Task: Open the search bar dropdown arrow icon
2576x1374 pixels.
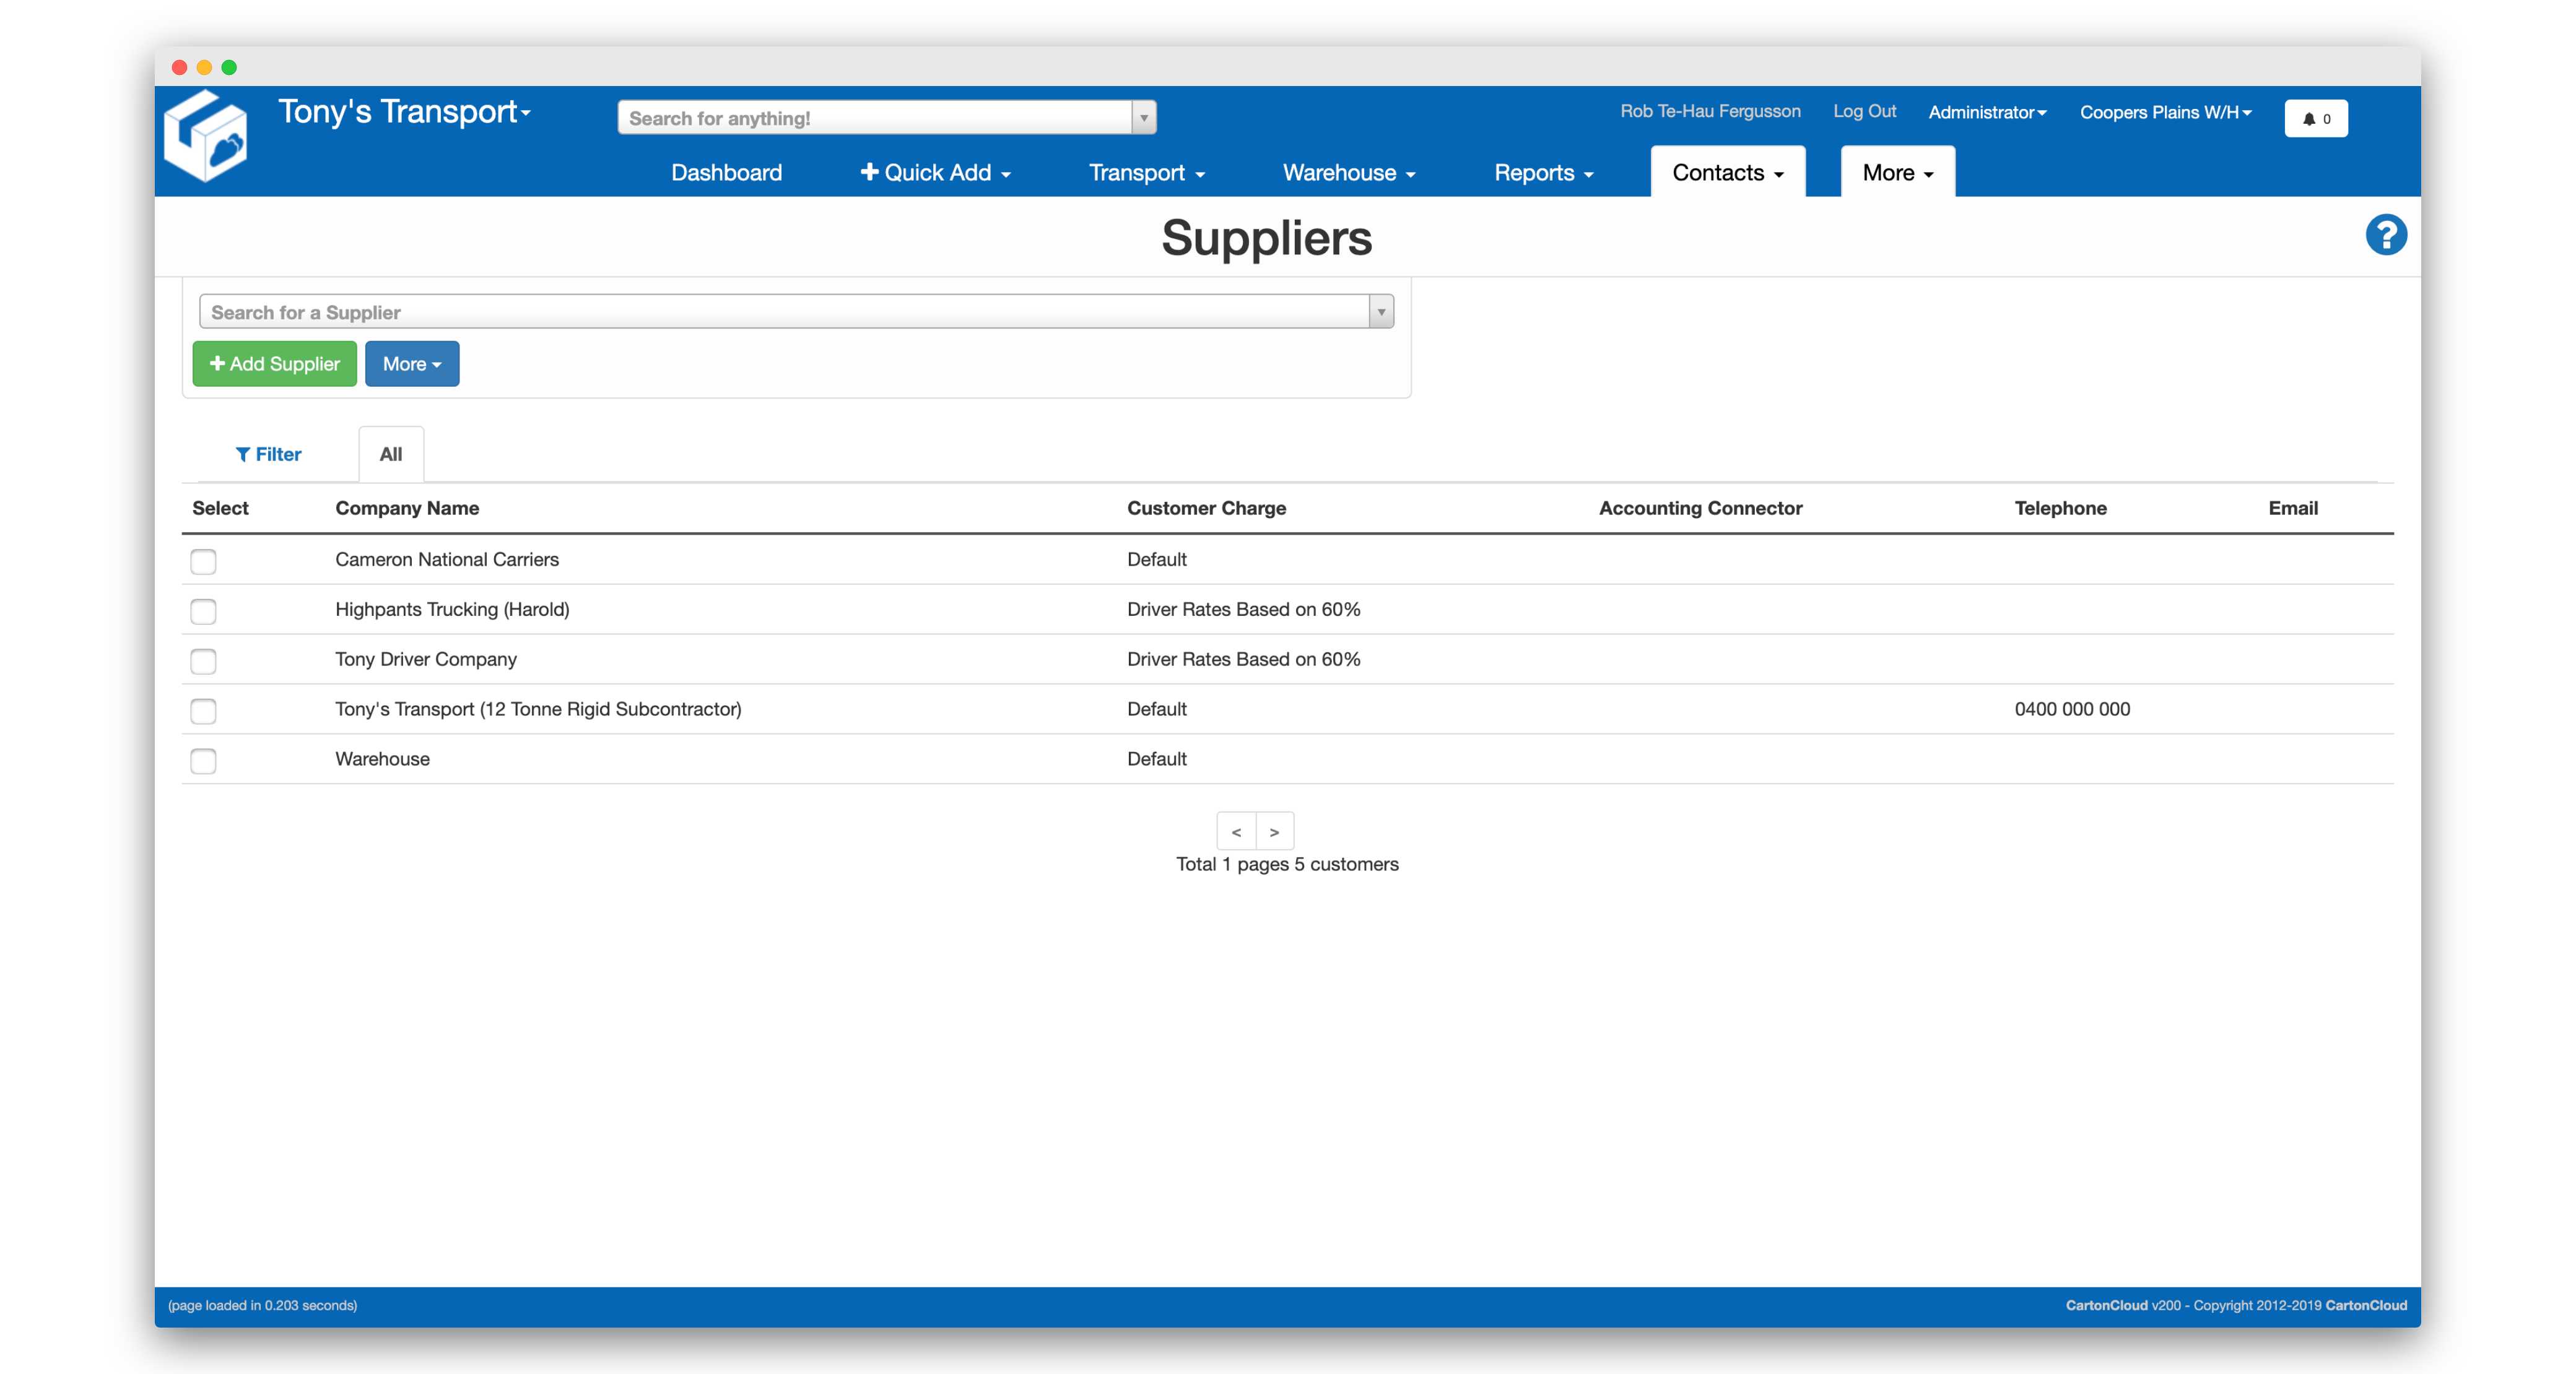Action: (x=1142, y=117)
